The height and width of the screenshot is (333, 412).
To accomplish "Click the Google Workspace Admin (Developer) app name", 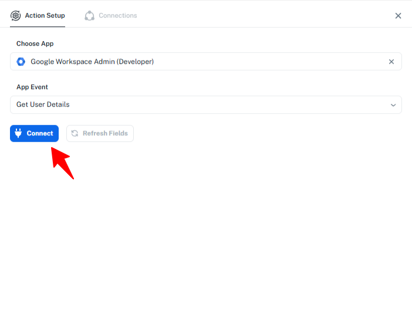I will click(x=92, y=62).
